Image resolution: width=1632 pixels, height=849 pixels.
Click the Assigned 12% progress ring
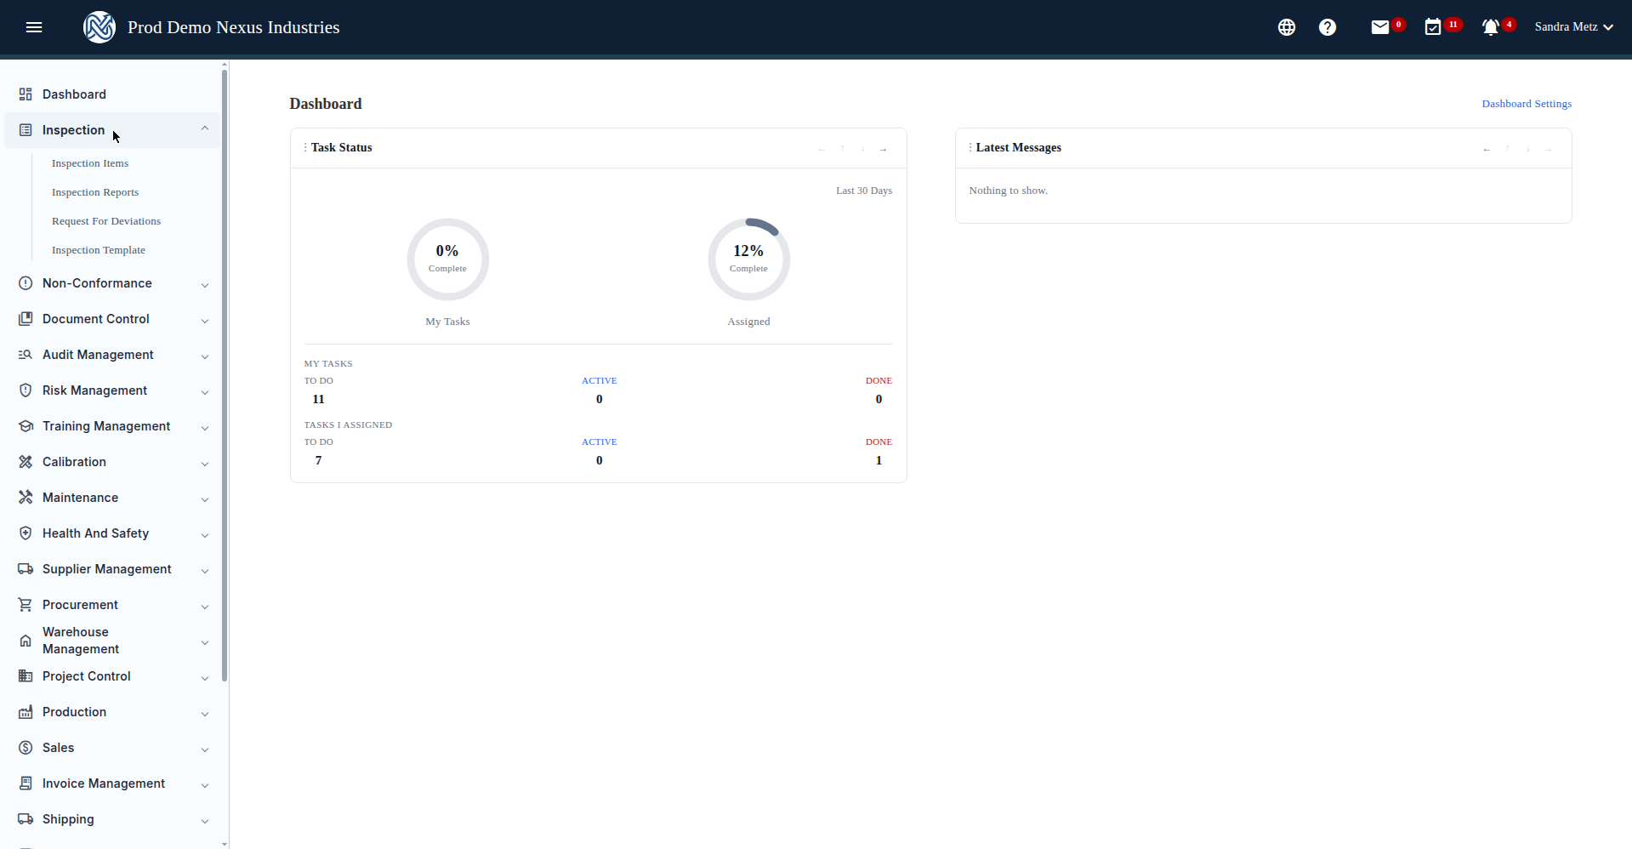[749, 259]
